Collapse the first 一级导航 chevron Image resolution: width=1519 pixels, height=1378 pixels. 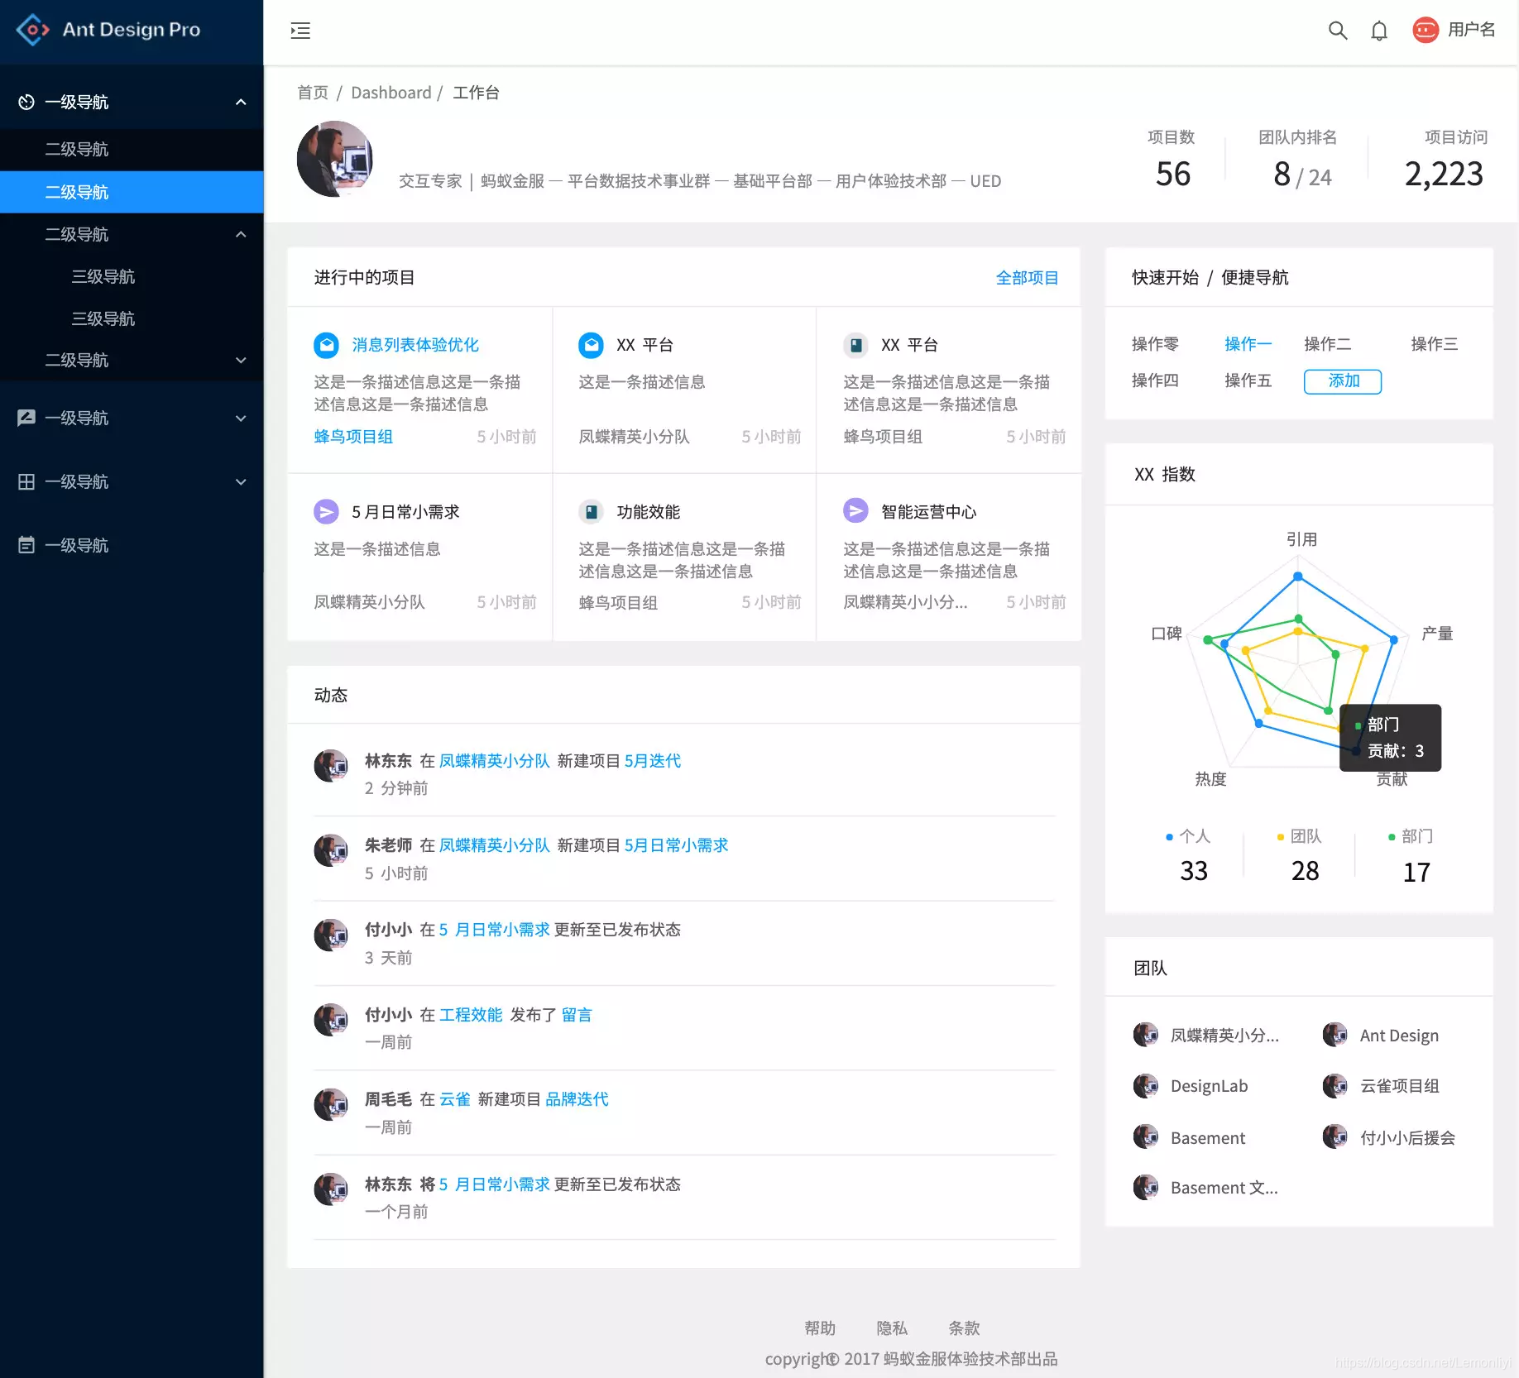241,103
